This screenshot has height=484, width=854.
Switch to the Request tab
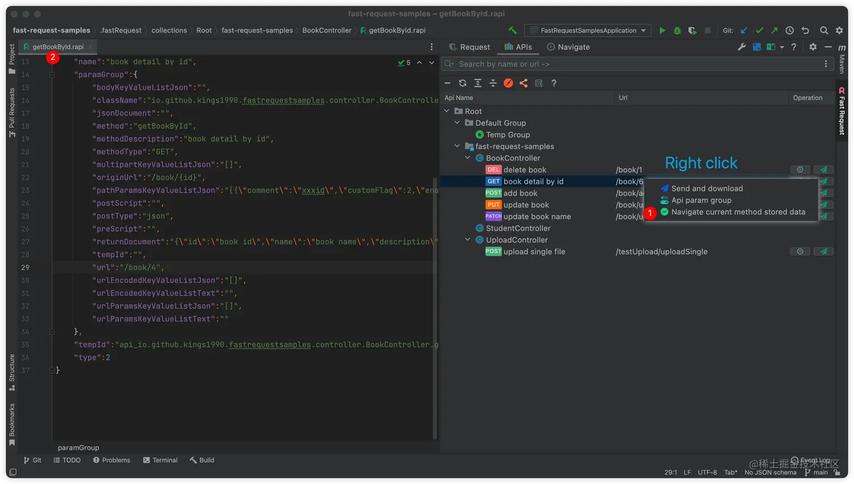click(469, 47)
